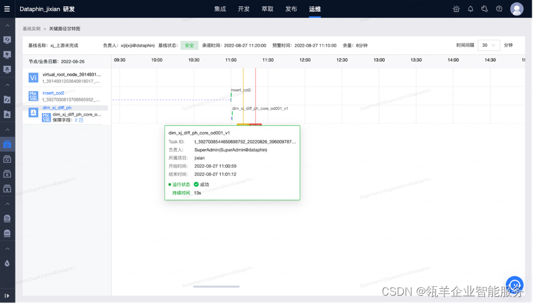Click the monitor with lightning bolt sidebar icon
Viewport: 533px width, 303px height.
coord(7,55)
